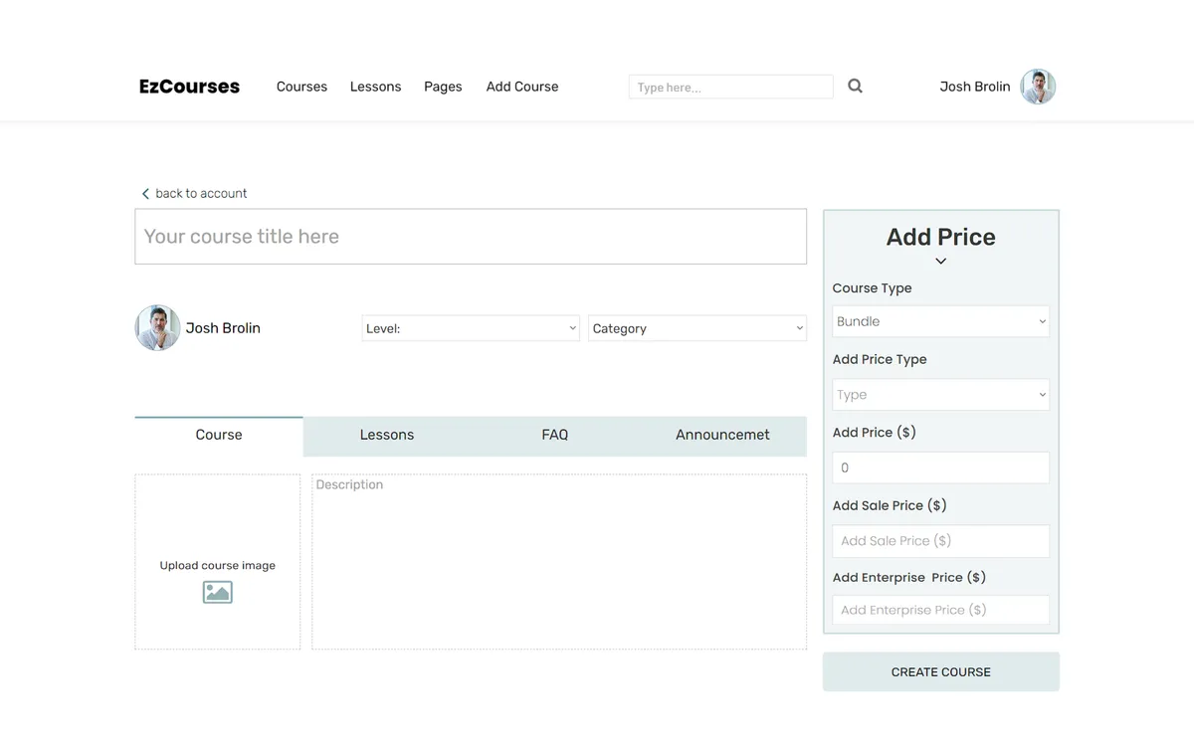The height and width of the screenshot is (746, 1194).
Task: Select the Announcemet tab
Action: tap(722, 436)
